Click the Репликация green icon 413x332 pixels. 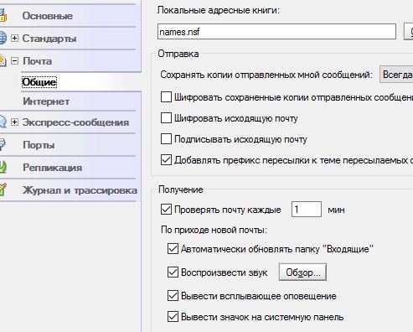click(x=3, y=167)
